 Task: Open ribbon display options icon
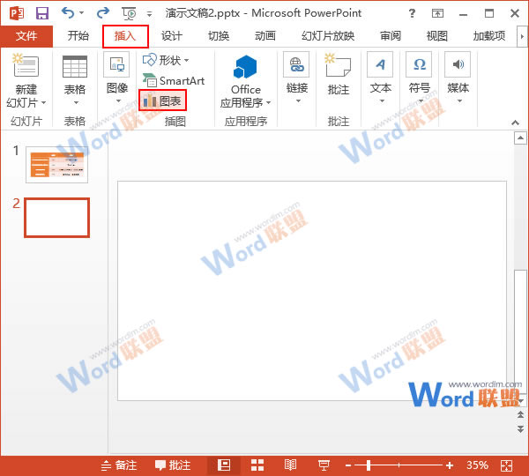[437, 13]
